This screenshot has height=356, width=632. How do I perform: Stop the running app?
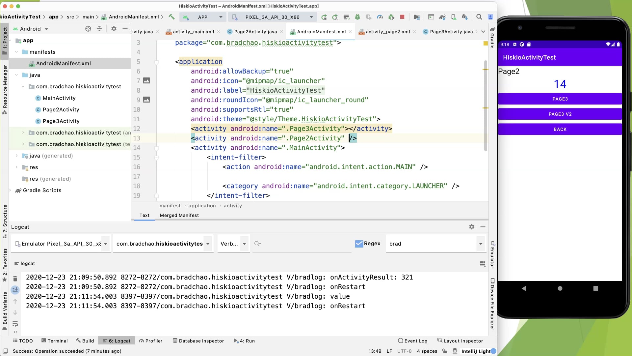[402, 17]
